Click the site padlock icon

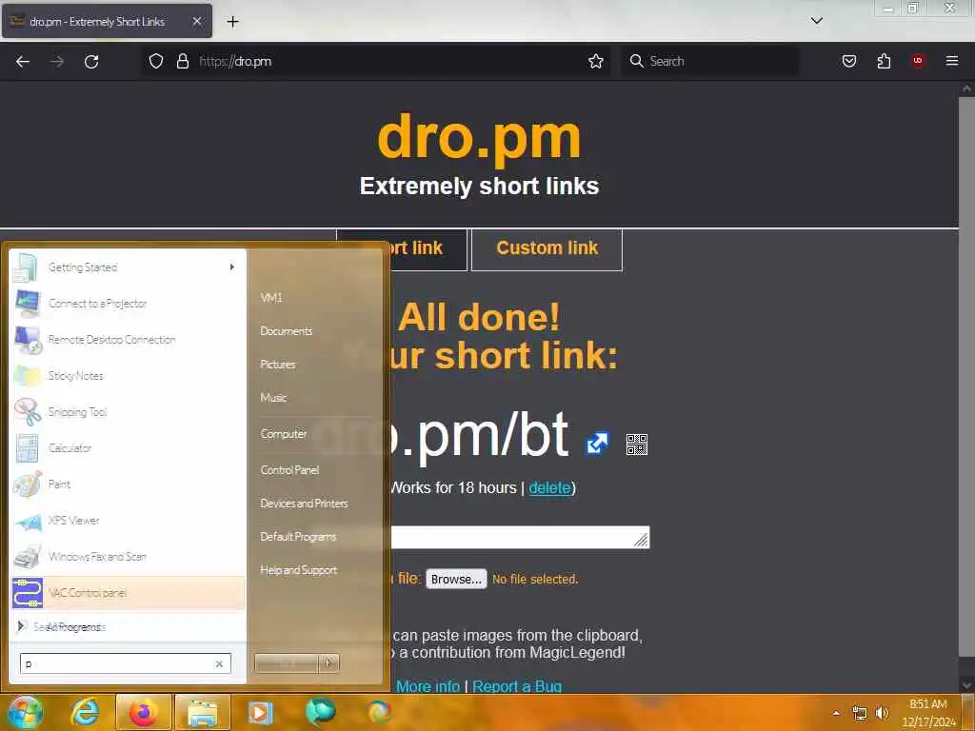[x=182, y=61]
